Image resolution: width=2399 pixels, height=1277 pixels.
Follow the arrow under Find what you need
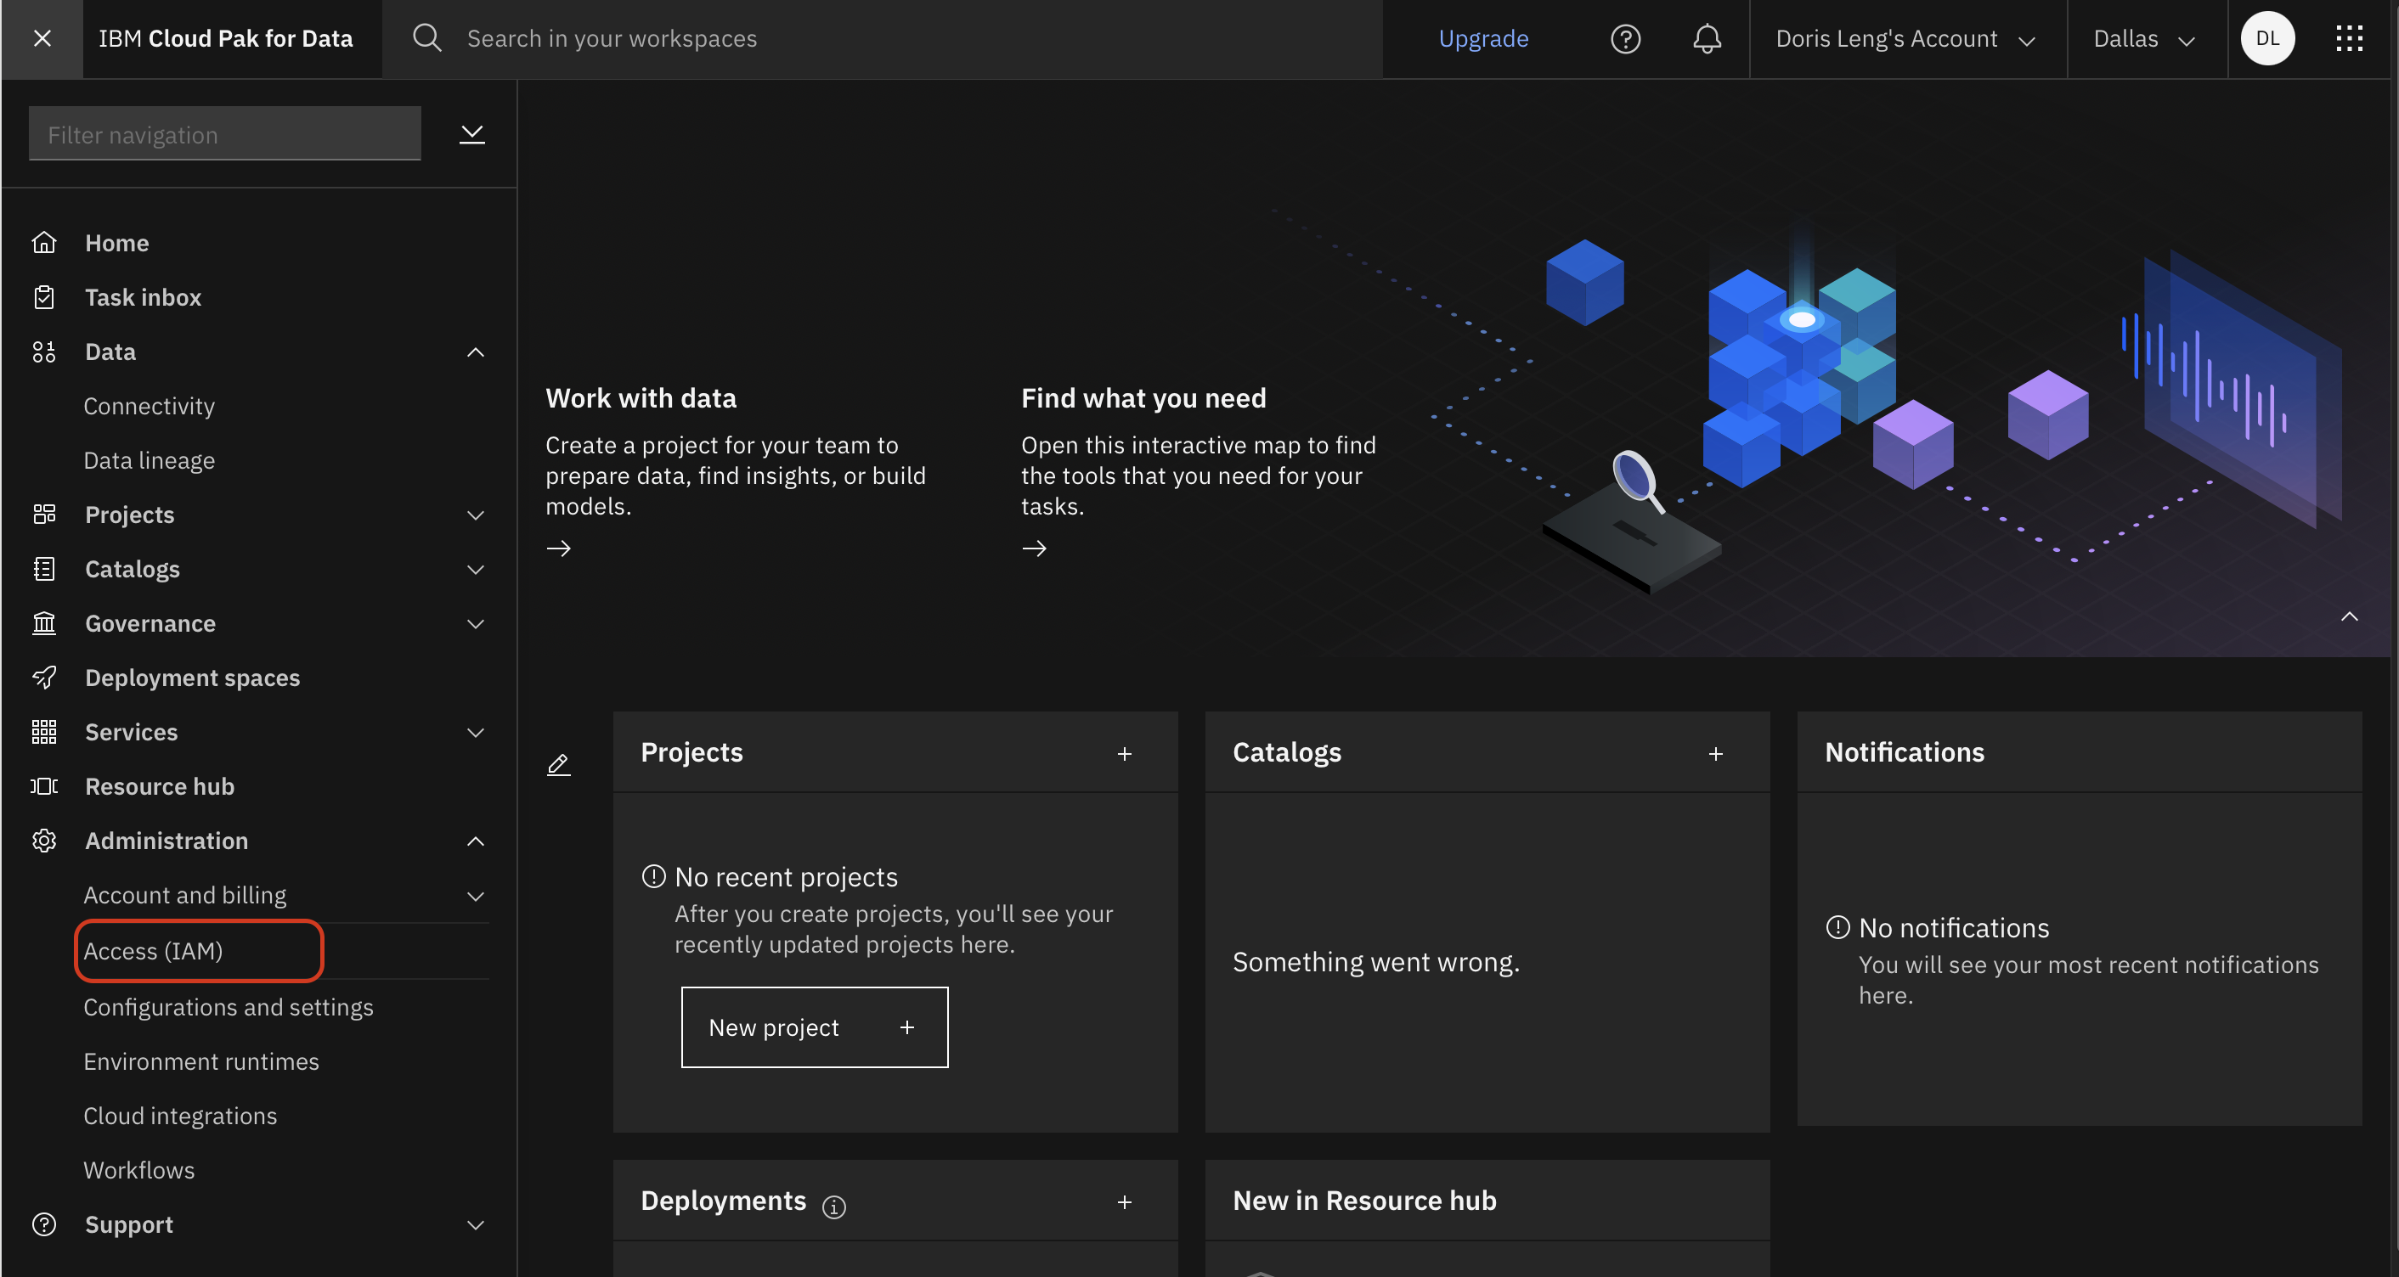coord(1034,548)
